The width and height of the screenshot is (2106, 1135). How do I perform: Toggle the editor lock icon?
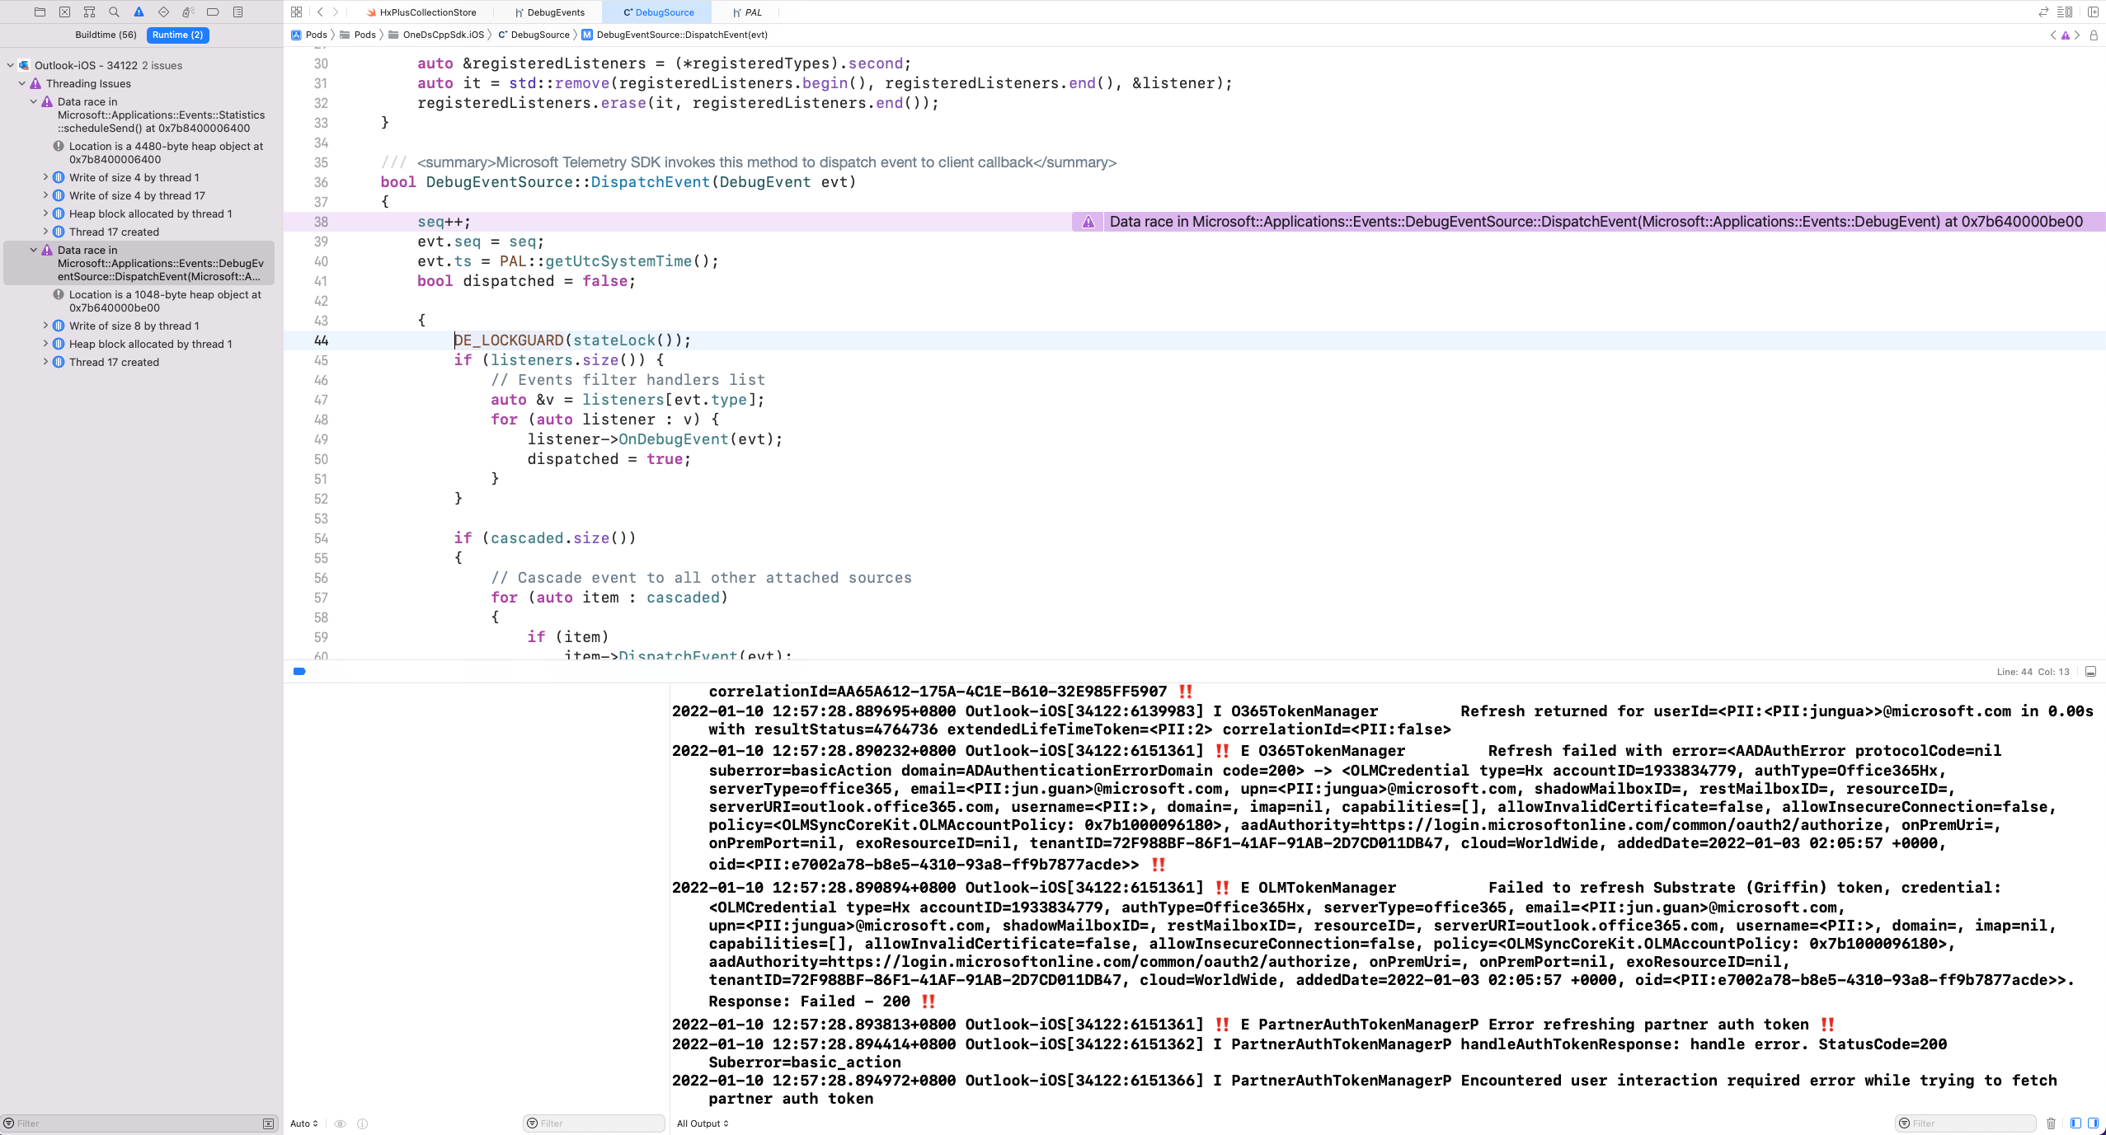[x=2094, y=35]
